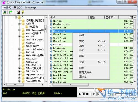
Task: Click the Home house toolbar icon
Action: [x=18, y=12]
